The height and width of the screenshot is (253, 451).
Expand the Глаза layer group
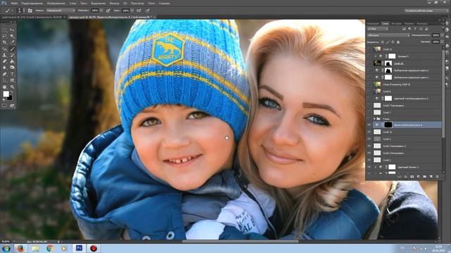coord(374,119)
